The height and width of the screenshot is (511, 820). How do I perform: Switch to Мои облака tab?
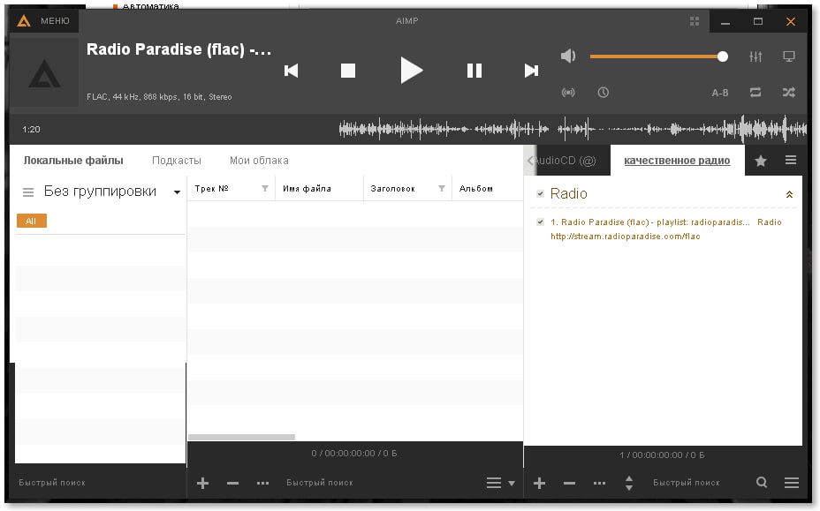tap(259, 161)
